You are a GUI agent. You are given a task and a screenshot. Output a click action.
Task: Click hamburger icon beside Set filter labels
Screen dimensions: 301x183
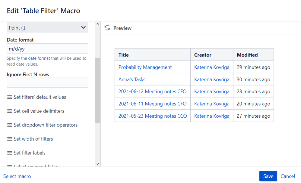pos(10,153)
